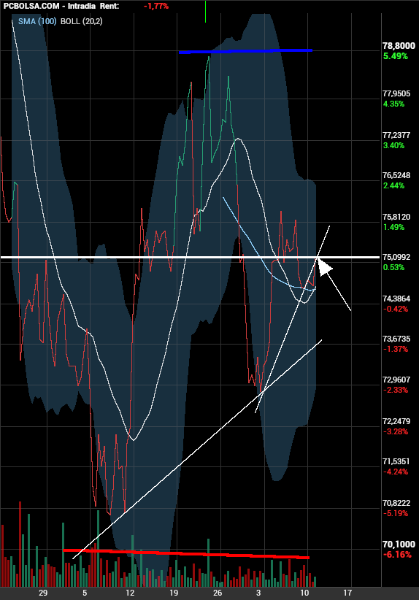419x600 pixels.
Task: Click the 70,1000 price axis label
Action: point(399,544)
